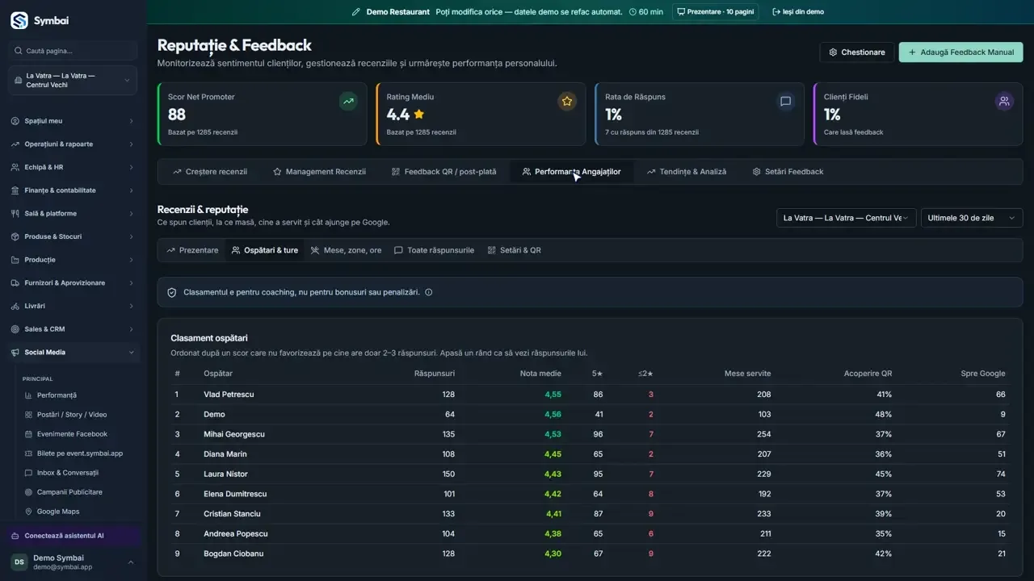Screen dimensions: 1034x581
Task: Switch to the Creștere recenzii tab
Action: tap(210, 172)
